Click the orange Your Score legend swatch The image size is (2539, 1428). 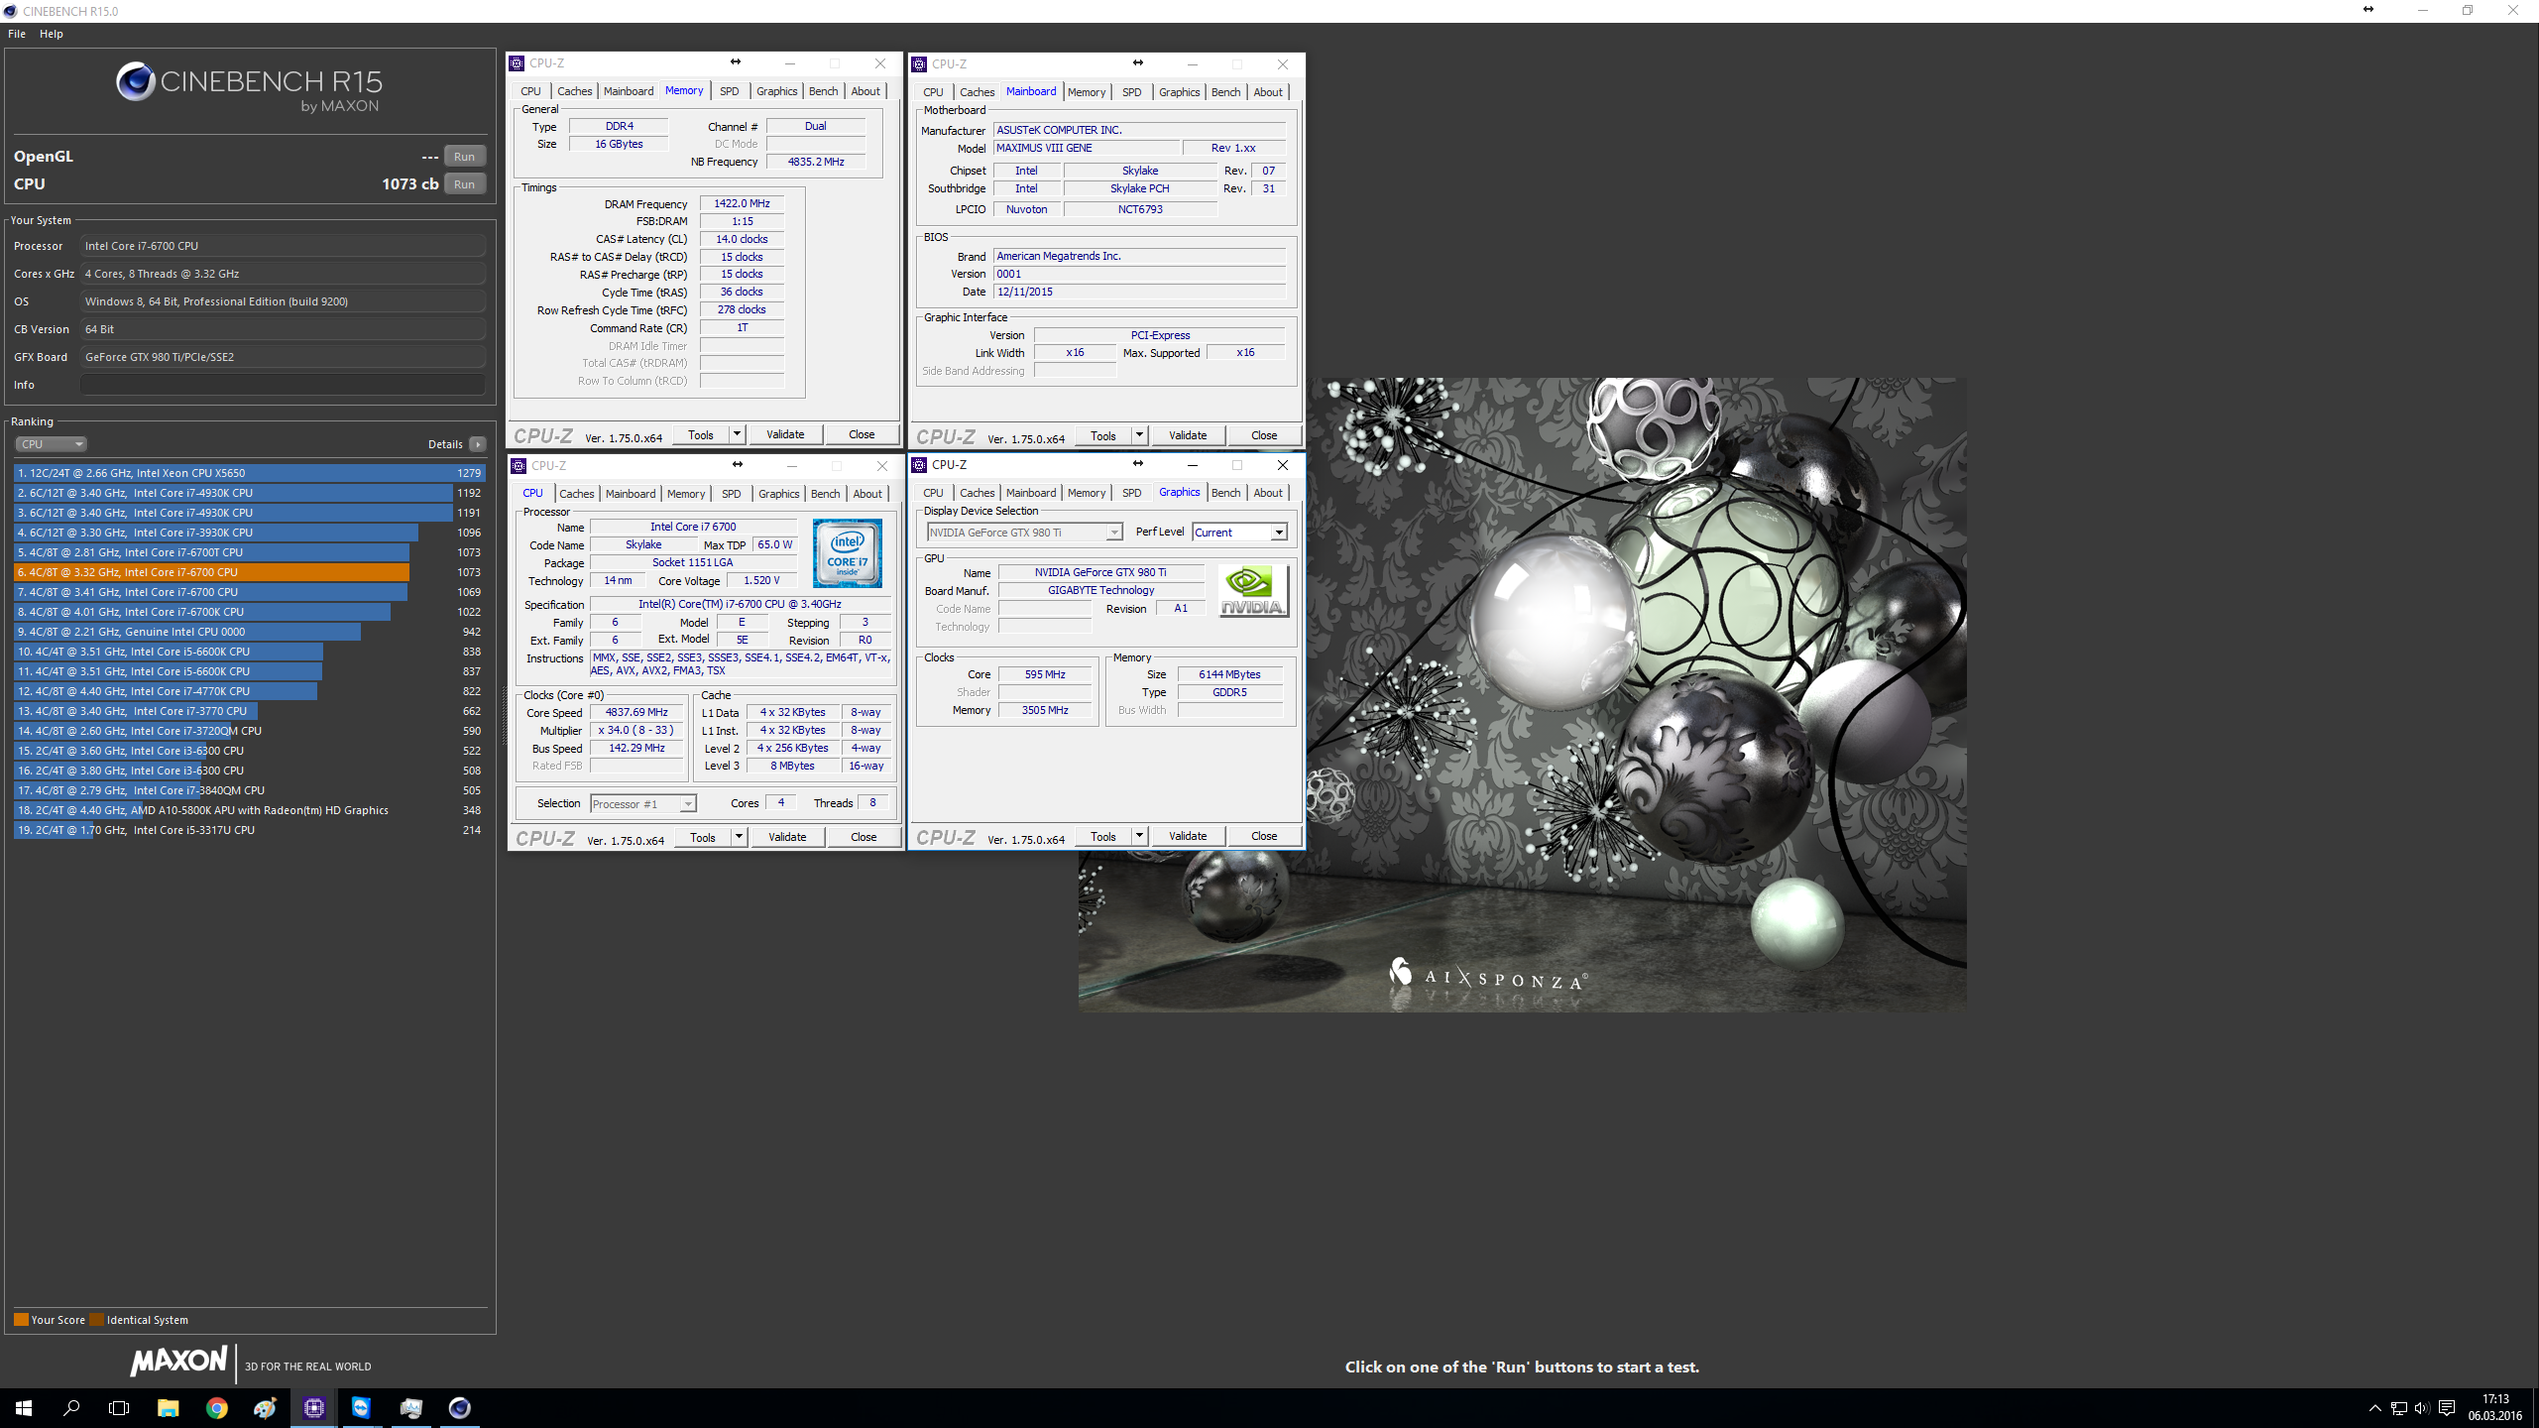[21, 1320]
